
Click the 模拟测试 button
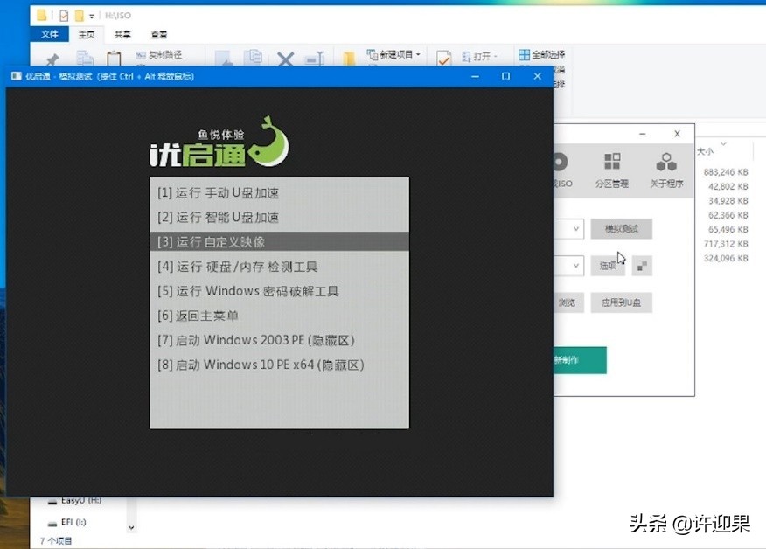[622, 228]
